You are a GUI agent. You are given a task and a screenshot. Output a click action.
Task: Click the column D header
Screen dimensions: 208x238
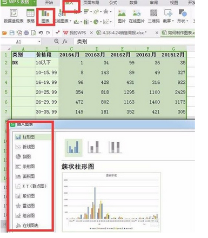tap(97, 49)
